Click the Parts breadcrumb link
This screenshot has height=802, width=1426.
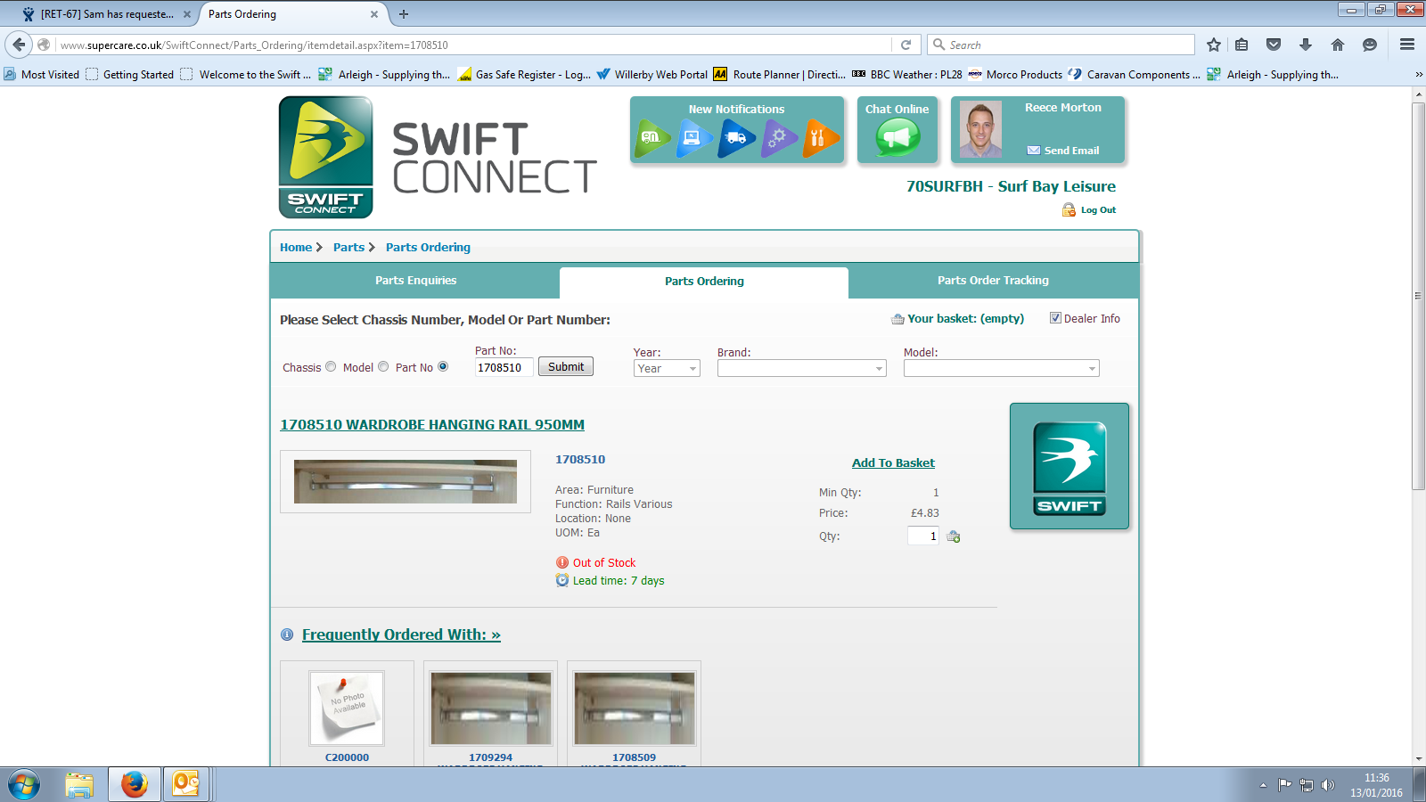click(x=348, y=248)
